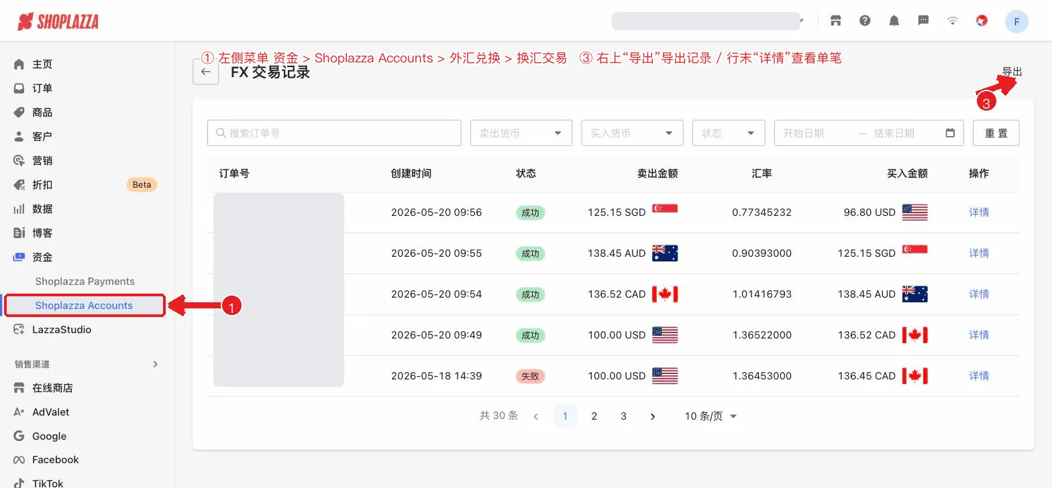Click the 1.36453000 exchange rate value
This screenshot has height=488, width=1052.
[x=761, y=376]
